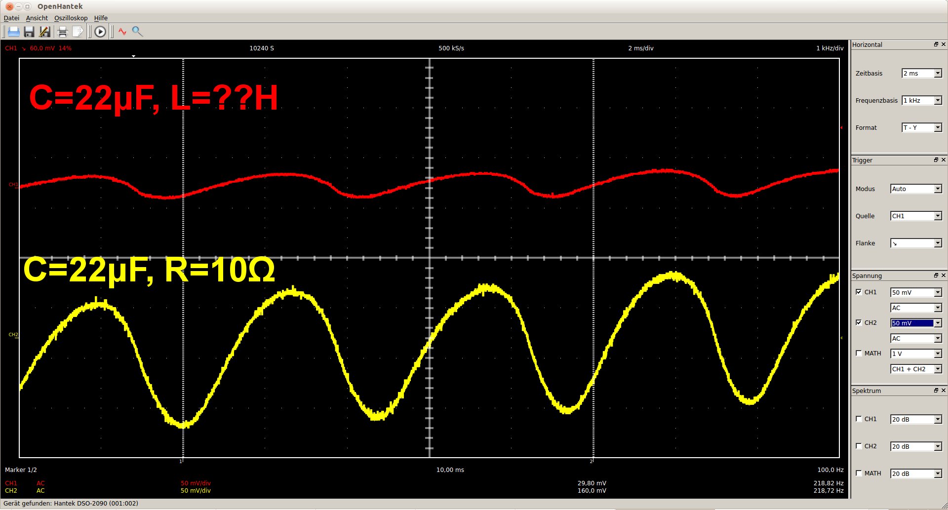Enable the CH1 spectrum checkbox
Screen dimensions: 948x510
[859, 419]
